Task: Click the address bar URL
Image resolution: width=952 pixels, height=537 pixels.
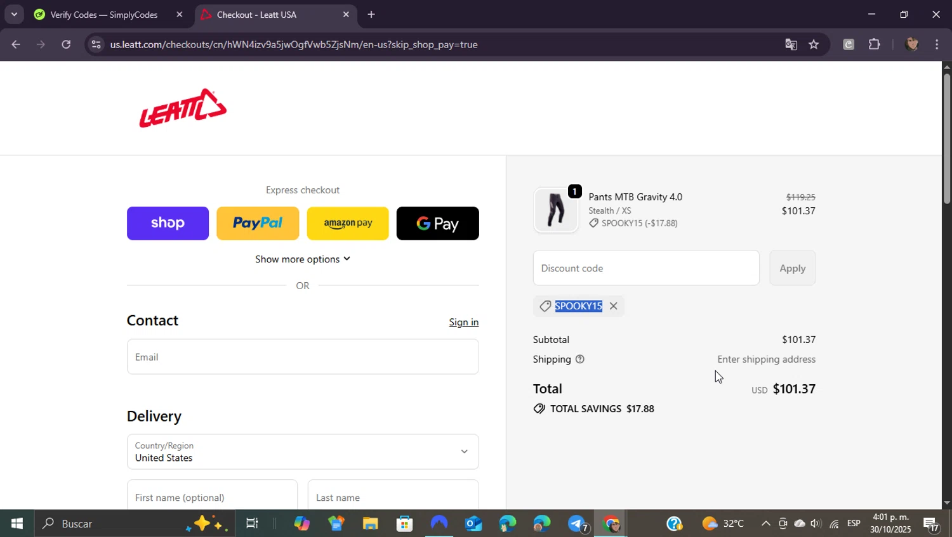Action: (294, 44)
